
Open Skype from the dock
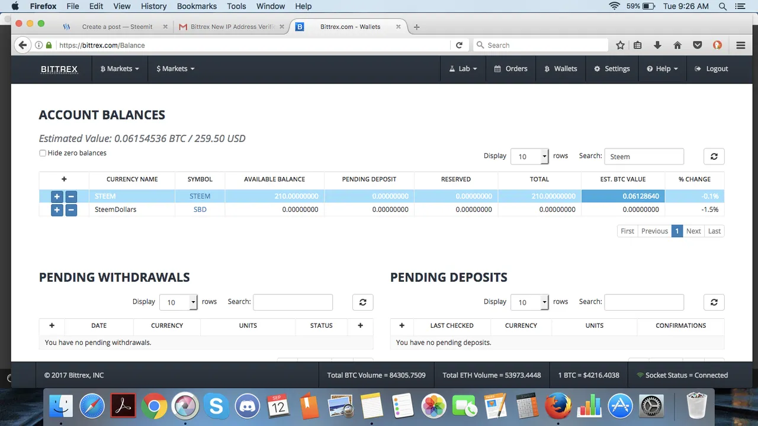[216, 406]
